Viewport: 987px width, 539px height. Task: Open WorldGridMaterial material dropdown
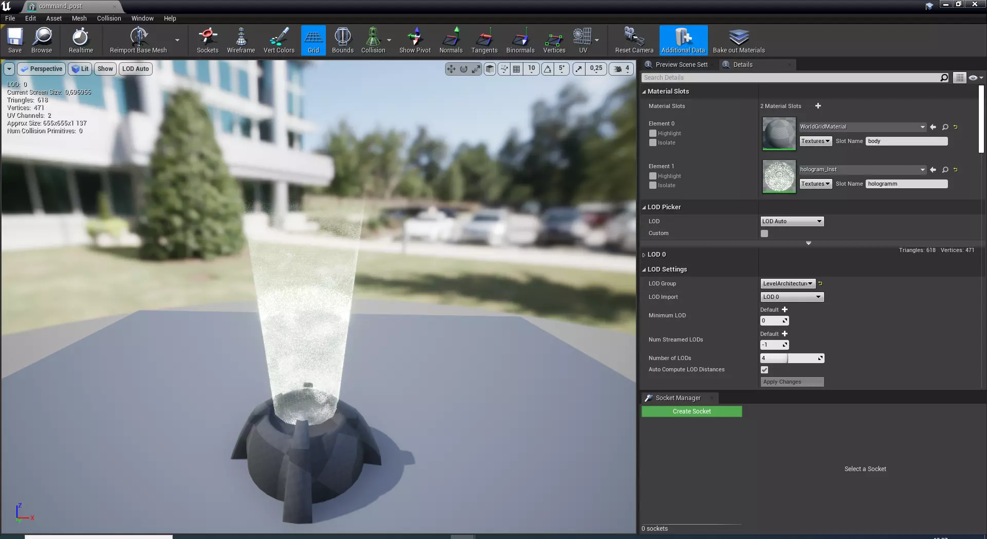click(863, 127)
